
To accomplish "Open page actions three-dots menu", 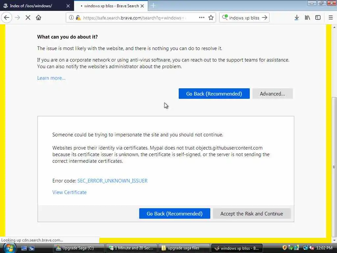I will pyautogui.click(x=202, y=18).
